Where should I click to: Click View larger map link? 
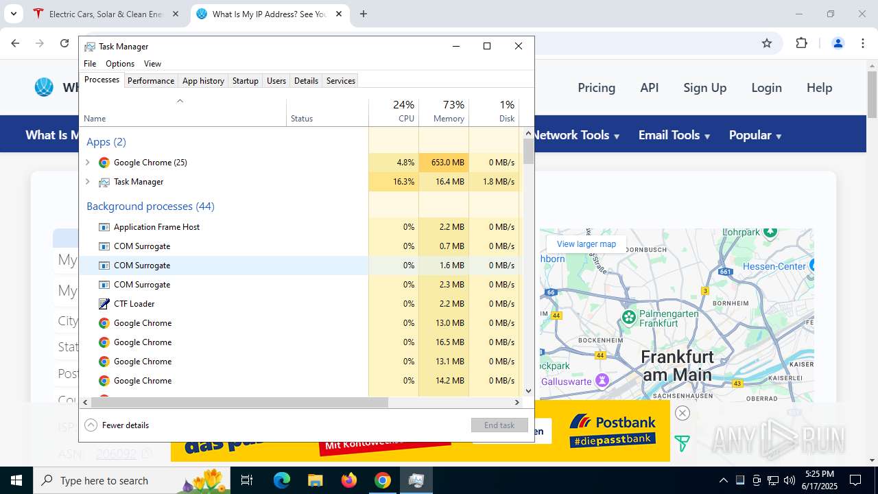[x=586, y=244]
